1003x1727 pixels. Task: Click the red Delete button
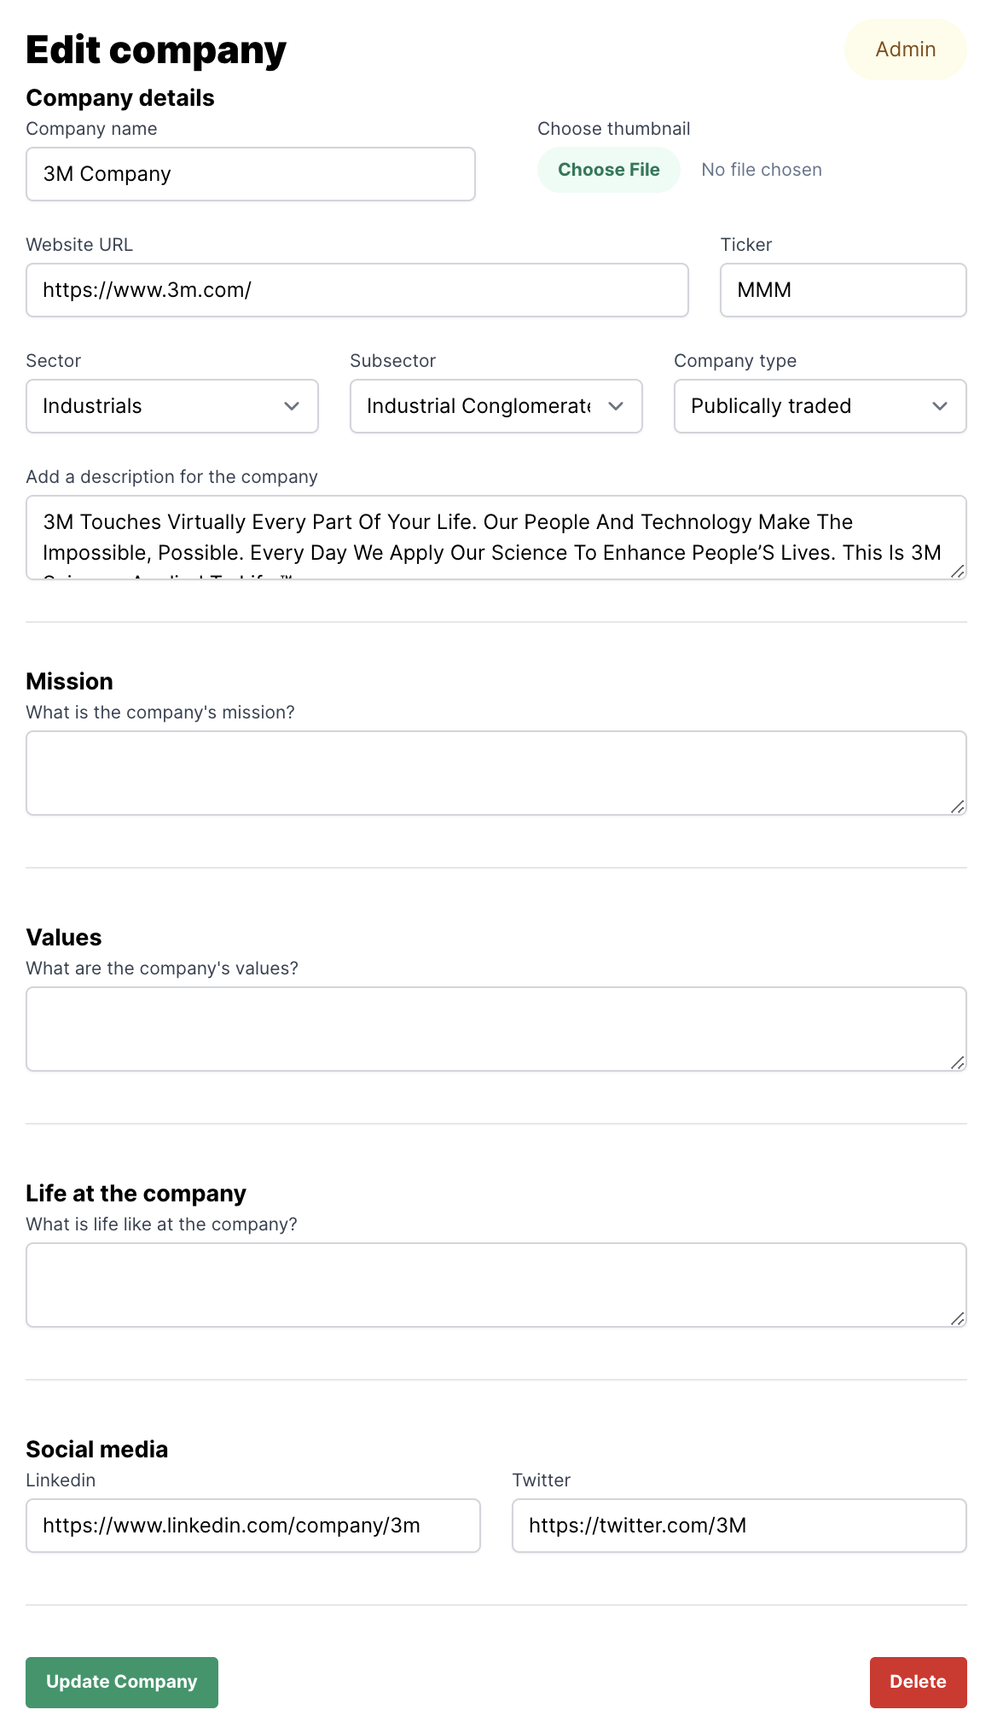(x=918, y=1682)
